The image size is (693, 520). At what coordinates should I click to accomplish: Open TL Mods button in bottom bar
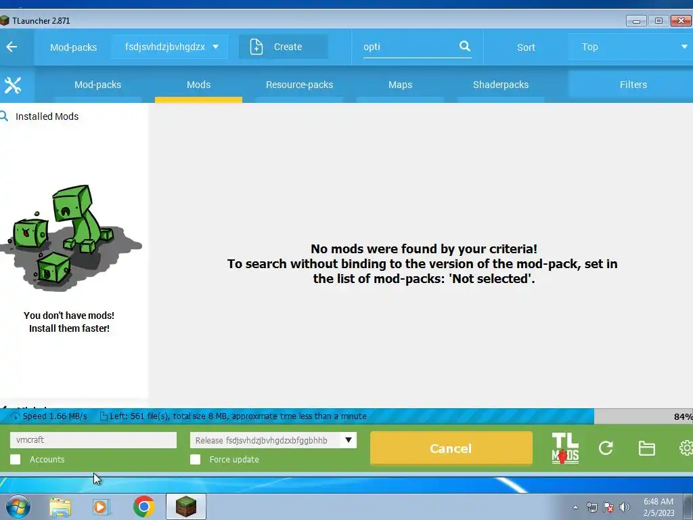(565, 448)
